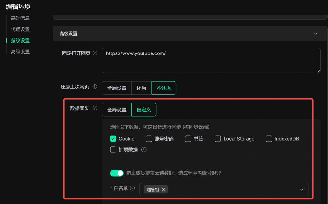
Task: Remove the 超管组 tag from whitelist
Action: [x=163, y=190]
